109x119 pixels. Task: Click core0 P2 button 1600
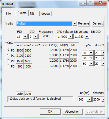(20, 61)
